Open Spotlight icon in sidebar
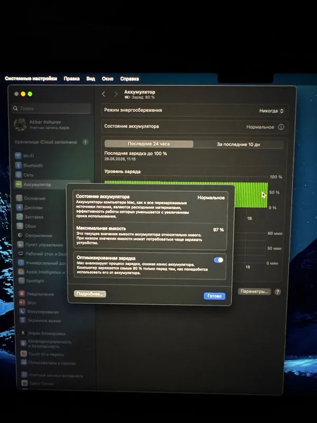The image size is (317, 423). coord(21,281)
